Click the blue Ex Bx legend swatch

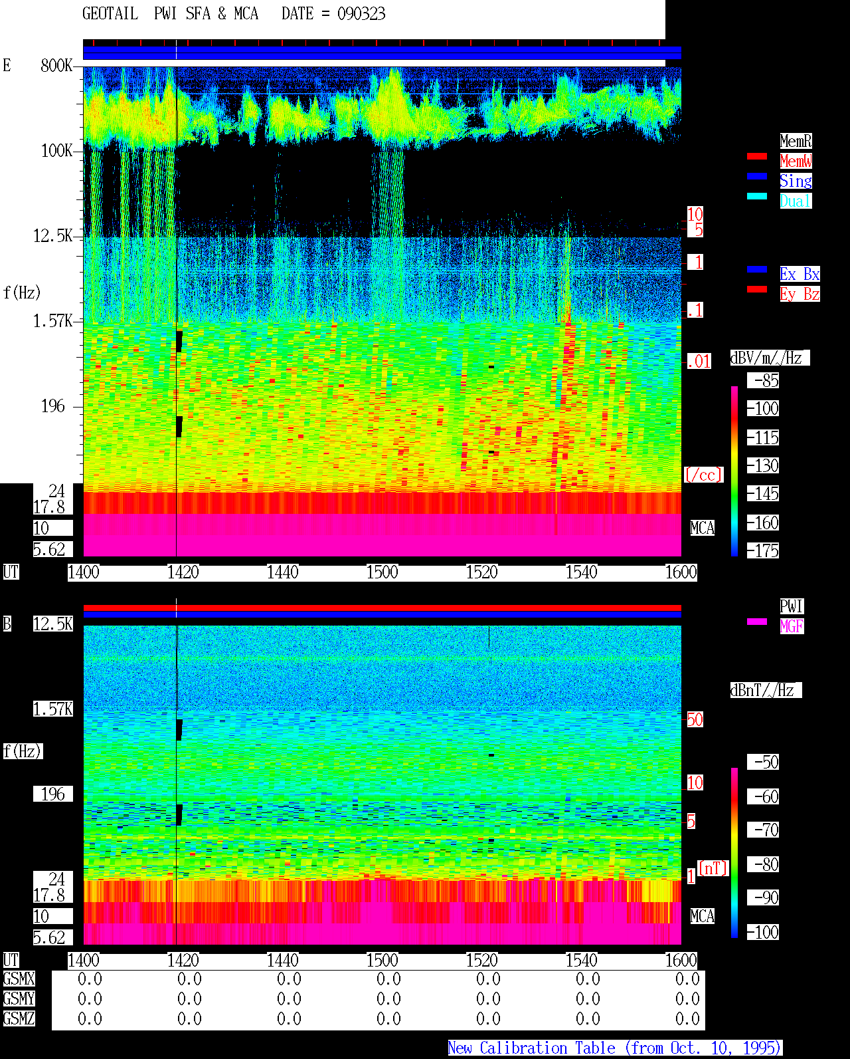click(757, 269)
